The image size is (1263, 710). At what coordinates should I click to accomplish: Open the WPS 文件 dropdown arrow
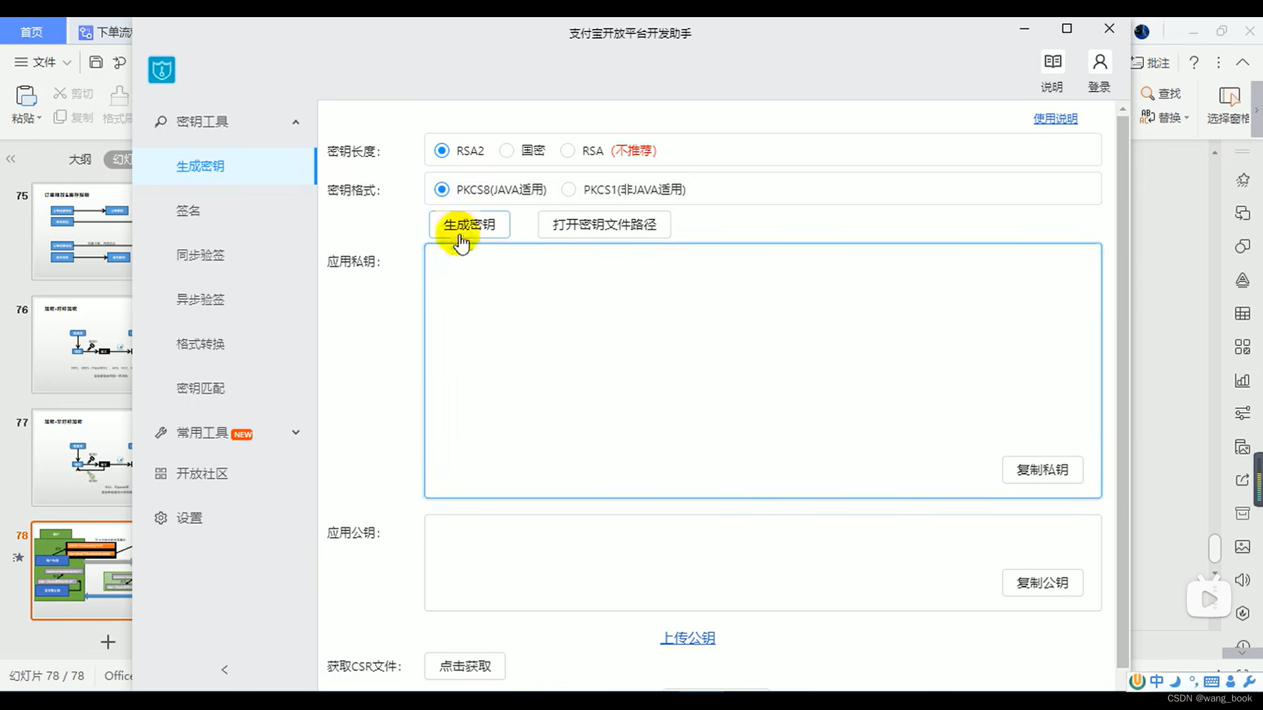67,62
